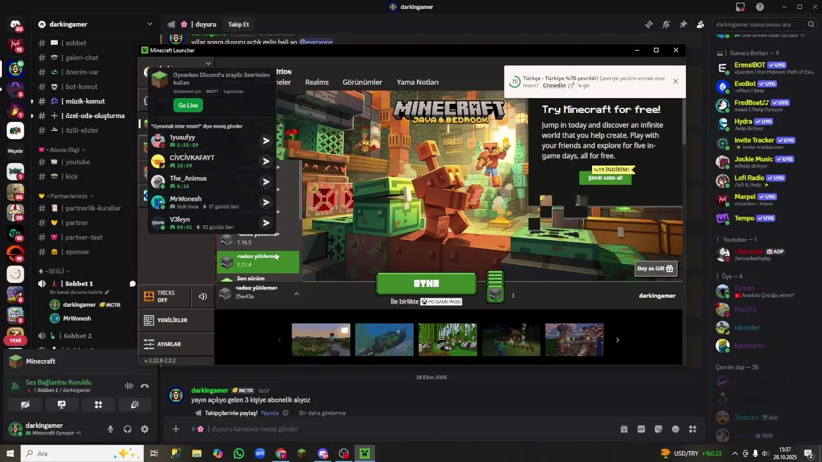This screenshot has height=462, width=822.
Task: Turn on camera in Discord voice panel
Action: (x=25, y=405)
